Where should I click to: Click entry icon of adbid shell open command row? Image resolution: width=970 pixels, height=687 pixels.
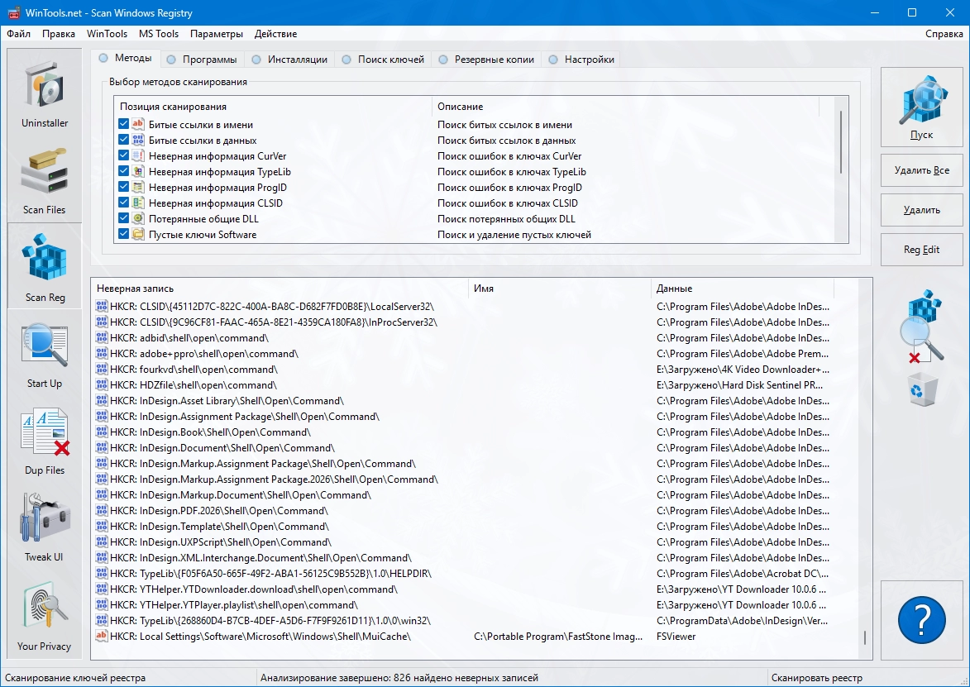pos(102,337)
